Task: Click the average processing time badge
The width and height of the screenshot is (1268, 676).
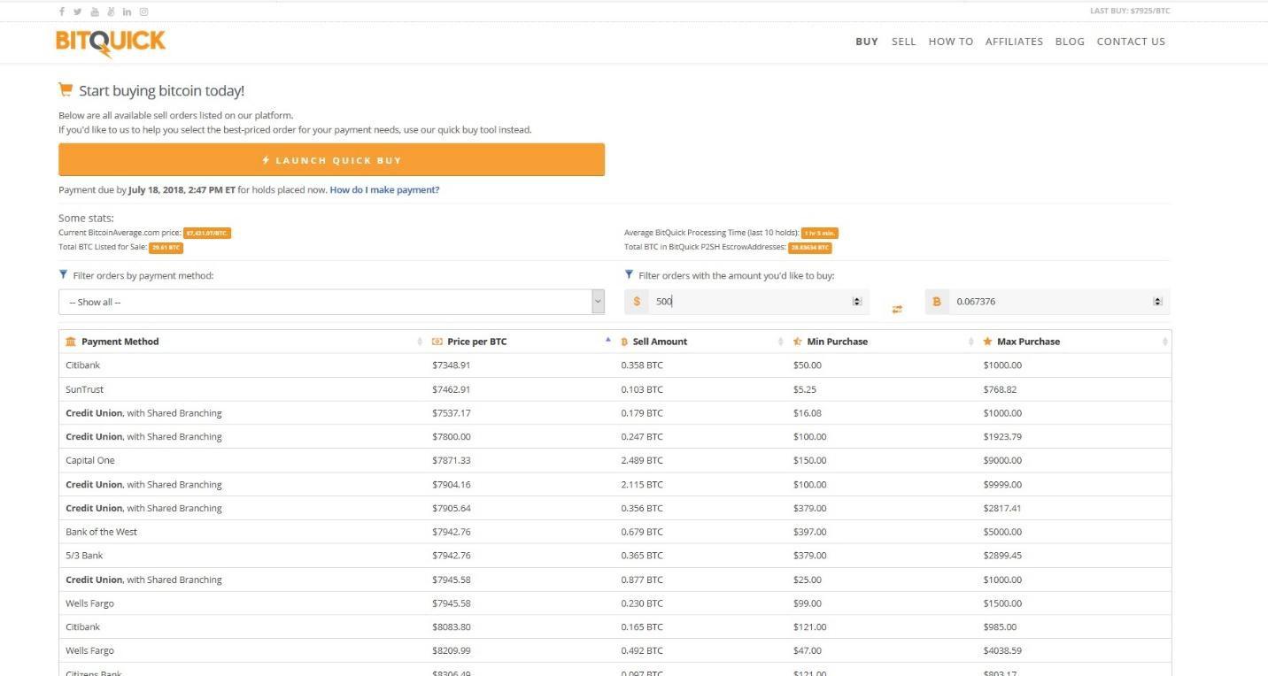Action: click(x=820, y=233)
